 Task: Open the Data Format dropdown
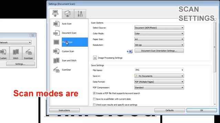point(159,82)
